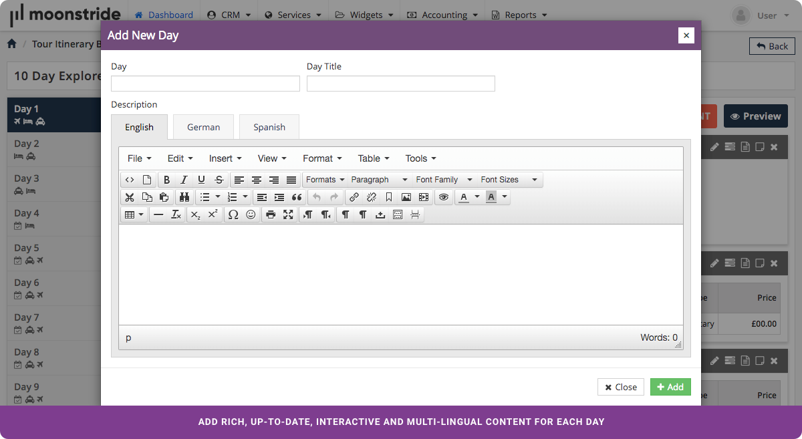Open the Paragraph format dropdown

pyautogui.click(x=379, y=180)
